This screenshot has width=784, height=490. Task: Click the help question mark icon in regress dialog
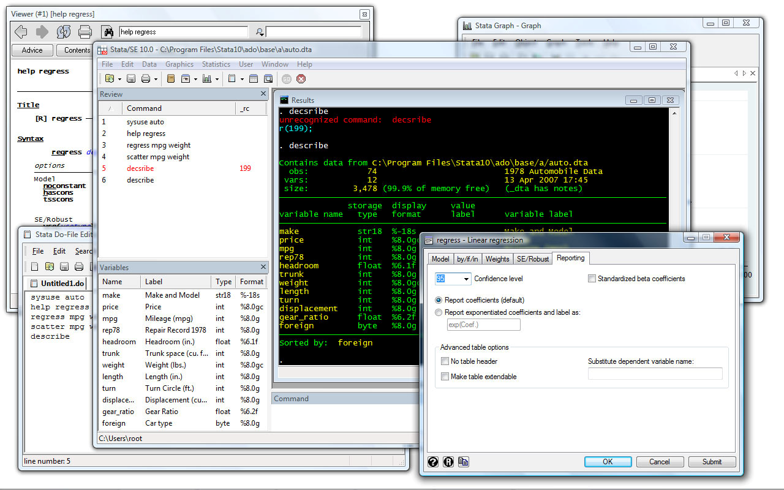pos(433,461)
